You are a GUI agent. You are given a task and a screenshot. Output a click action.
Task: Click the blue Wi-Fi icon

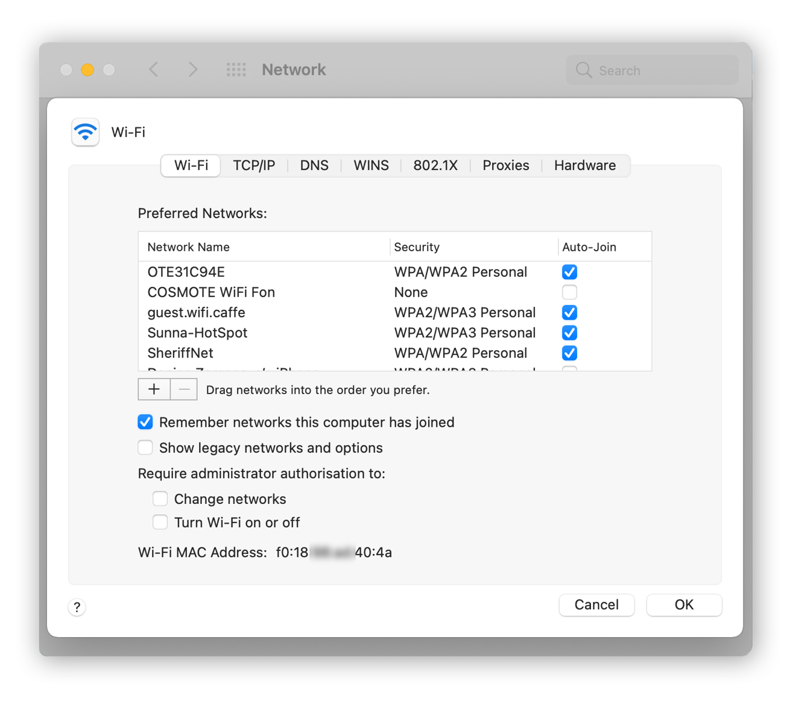pos(86,132)
